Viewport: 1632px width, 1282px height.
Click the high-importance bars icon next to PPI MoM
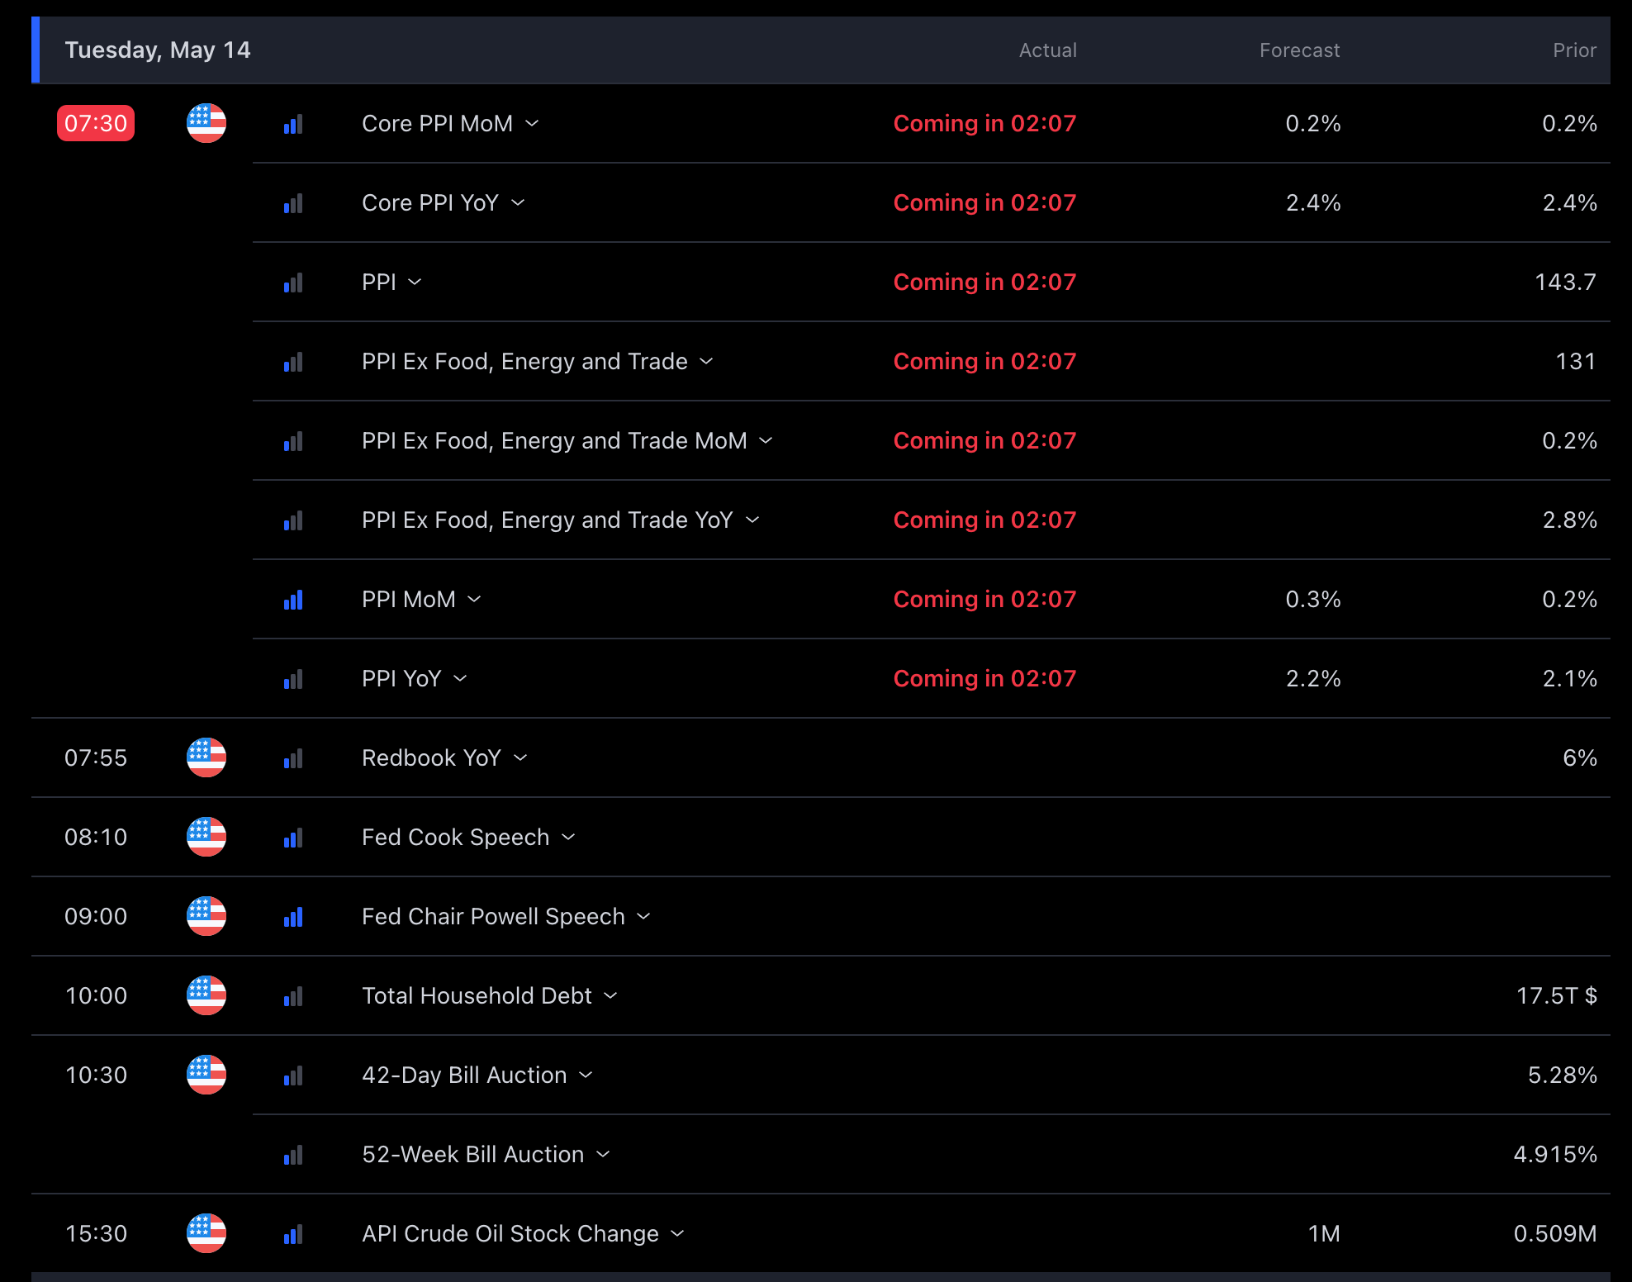tap(293, 600)
